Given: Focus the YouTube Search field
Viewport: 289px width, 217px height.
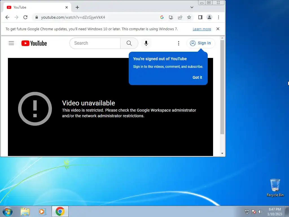Looking at the screenshot, I should pyautogui.click(x=95, y=43).
